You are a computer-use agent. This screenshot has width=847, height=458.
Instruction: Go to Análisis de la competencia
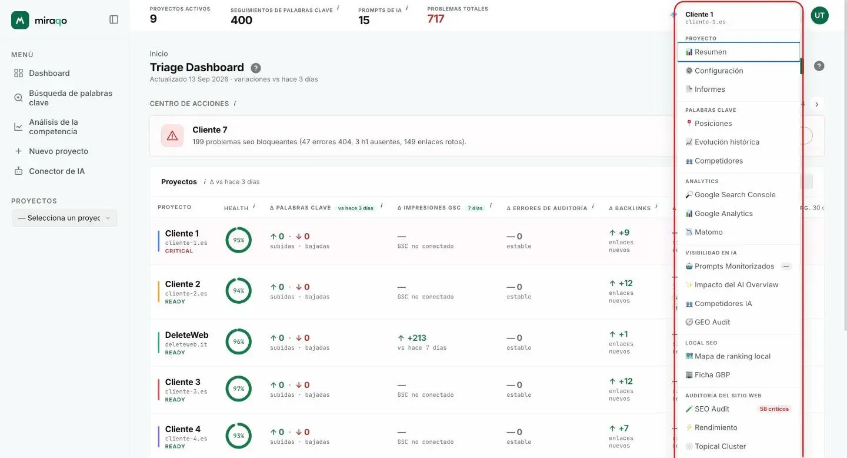(65, 127)
